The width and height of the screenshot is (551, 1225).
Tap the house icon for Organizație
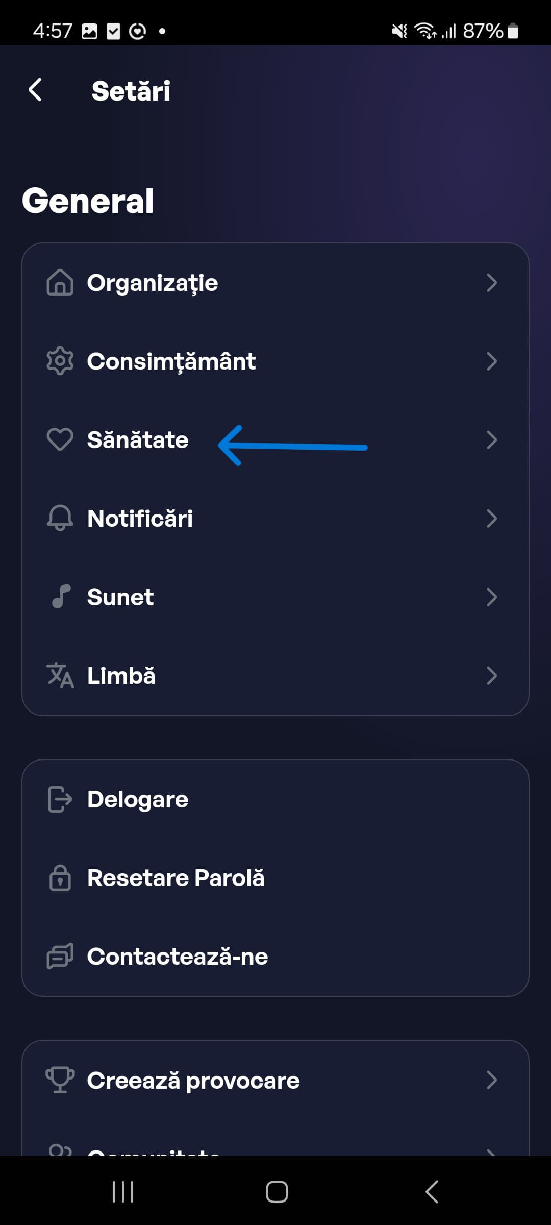(x=60, y=283)
